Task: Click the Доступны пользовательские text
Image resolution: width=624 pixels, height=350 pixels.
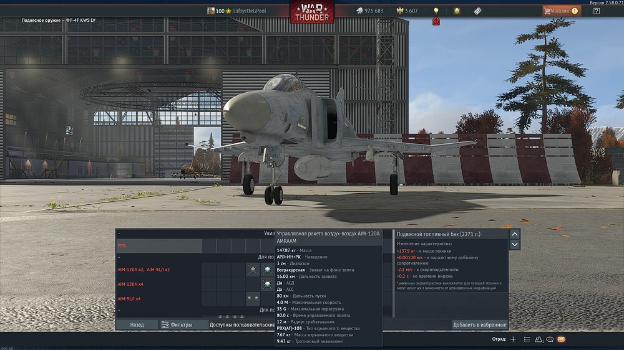Action: pyautogui.click(x=242, y=324)
